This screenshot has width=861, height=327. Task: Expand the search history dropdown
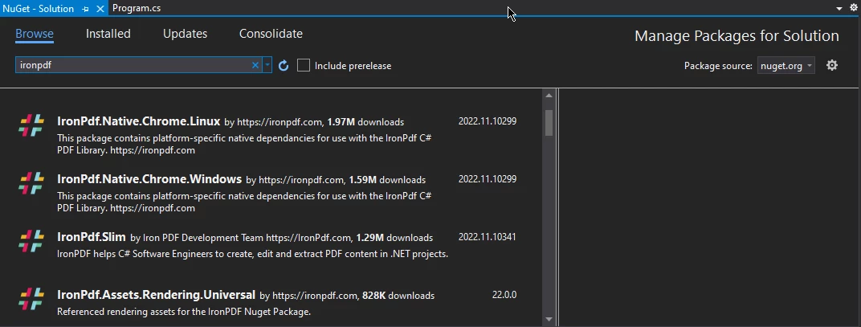[x=267, y=65]
